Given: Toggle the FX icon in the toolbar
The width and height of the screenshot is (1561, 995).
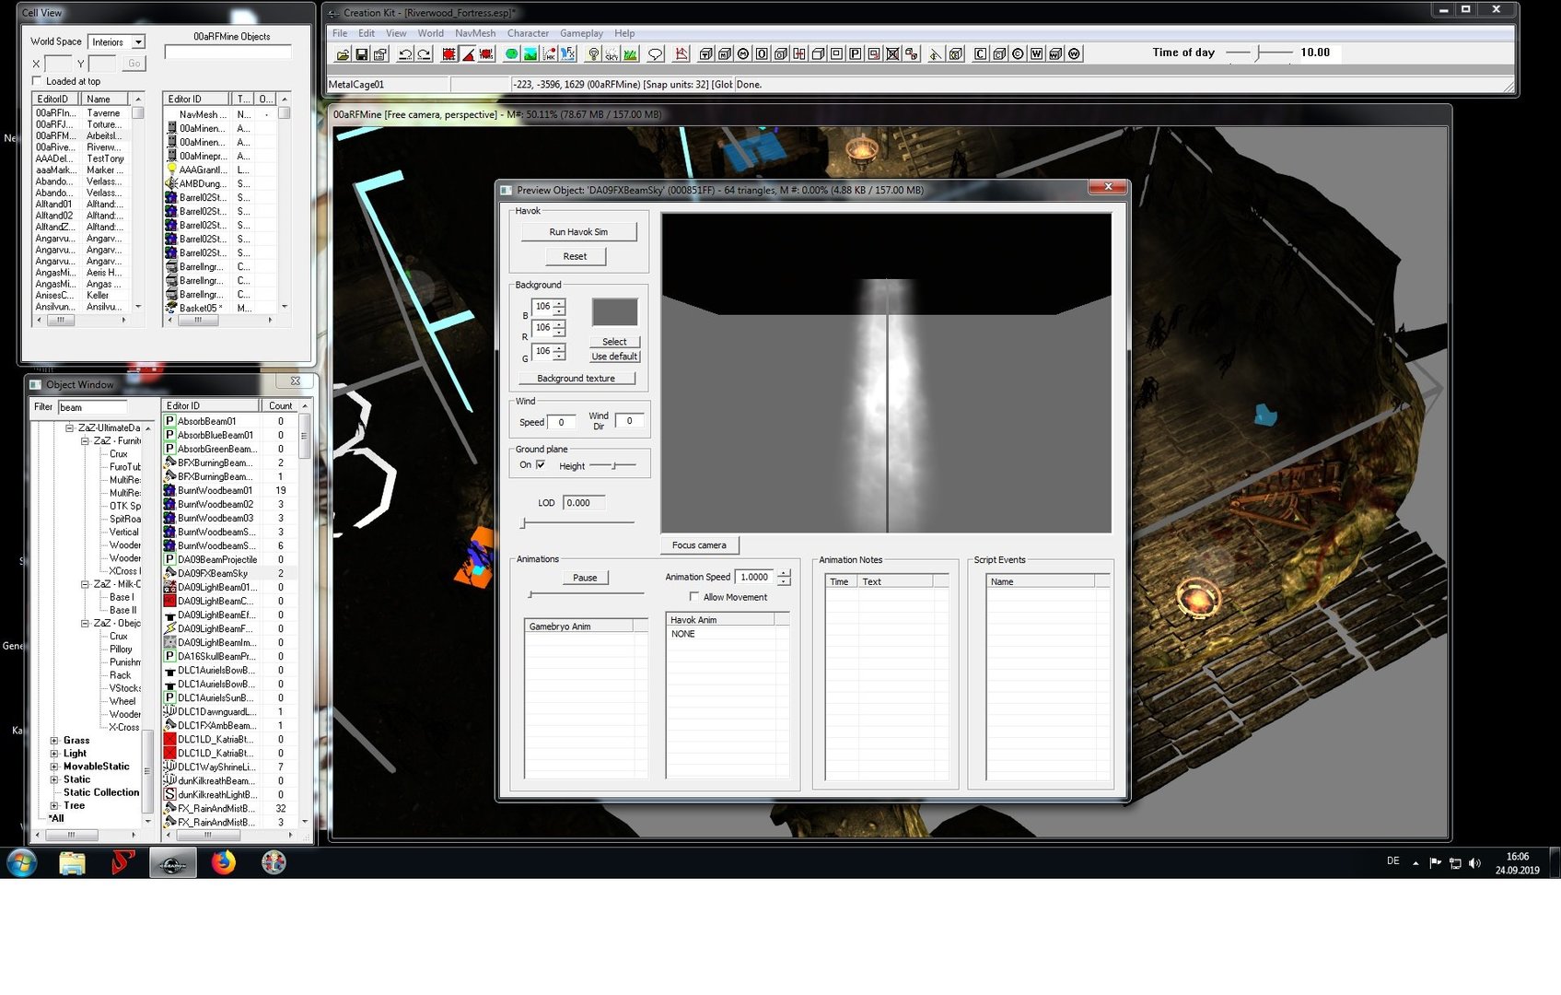Looking at the screenshot, I should click(x=568, y=54).
